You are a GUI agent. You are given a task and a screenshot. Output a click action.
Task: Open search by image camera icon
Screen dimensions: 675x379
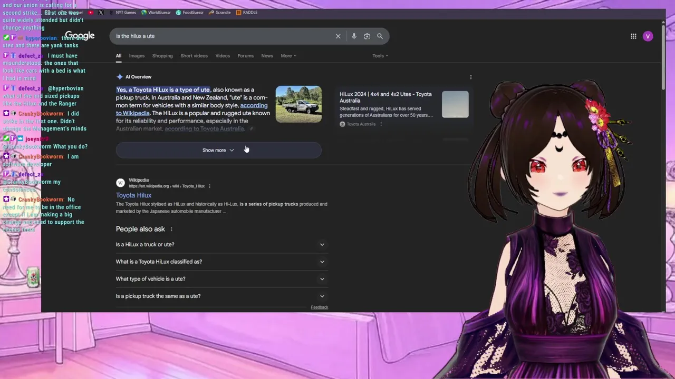[367, 36]
